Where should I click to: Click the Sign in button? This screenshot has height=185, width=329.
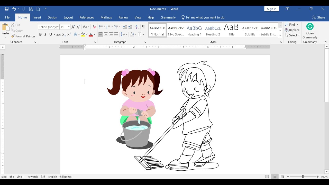[x=272, y=9]
